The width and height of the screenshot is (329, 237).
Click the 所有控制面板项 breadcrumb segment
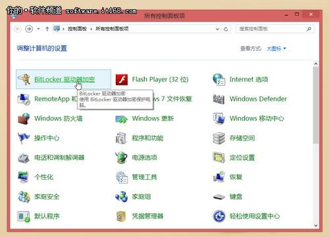[112, 29]
